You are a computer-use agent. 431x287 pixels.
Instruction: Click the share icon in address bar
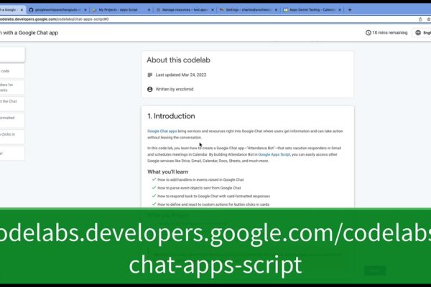point(420,19)
